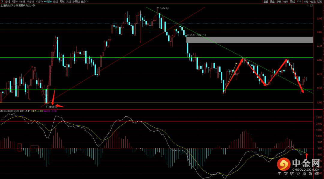Click the 上证指数 chart title text

coord(16,5)
